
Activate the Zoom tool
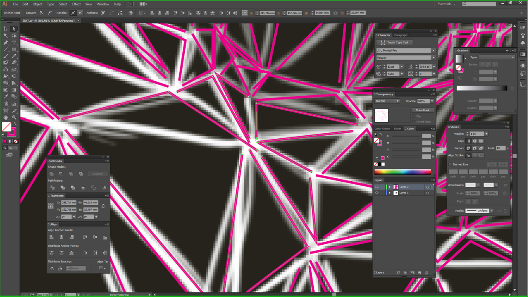pyautogui.click(x=14, y=117)
